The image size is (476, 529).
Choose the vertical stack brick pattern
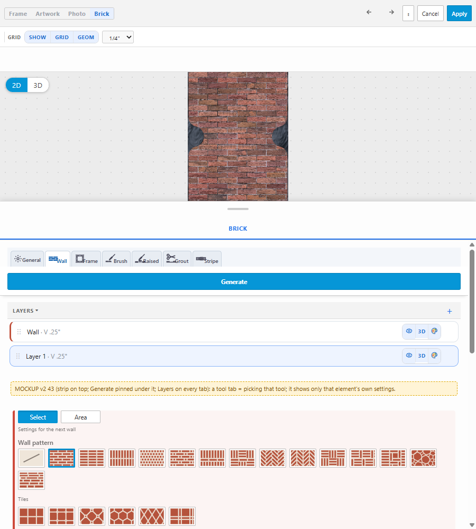coord(122,458)
